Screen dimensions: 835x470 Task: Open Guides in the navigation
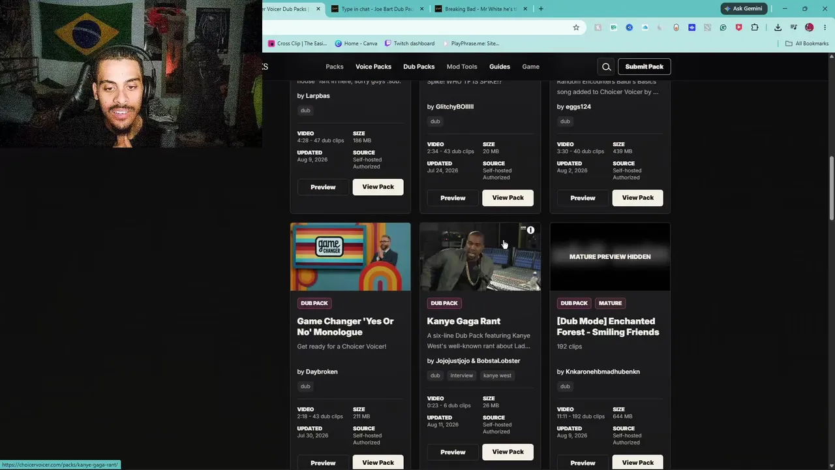(x=500, y=67)
